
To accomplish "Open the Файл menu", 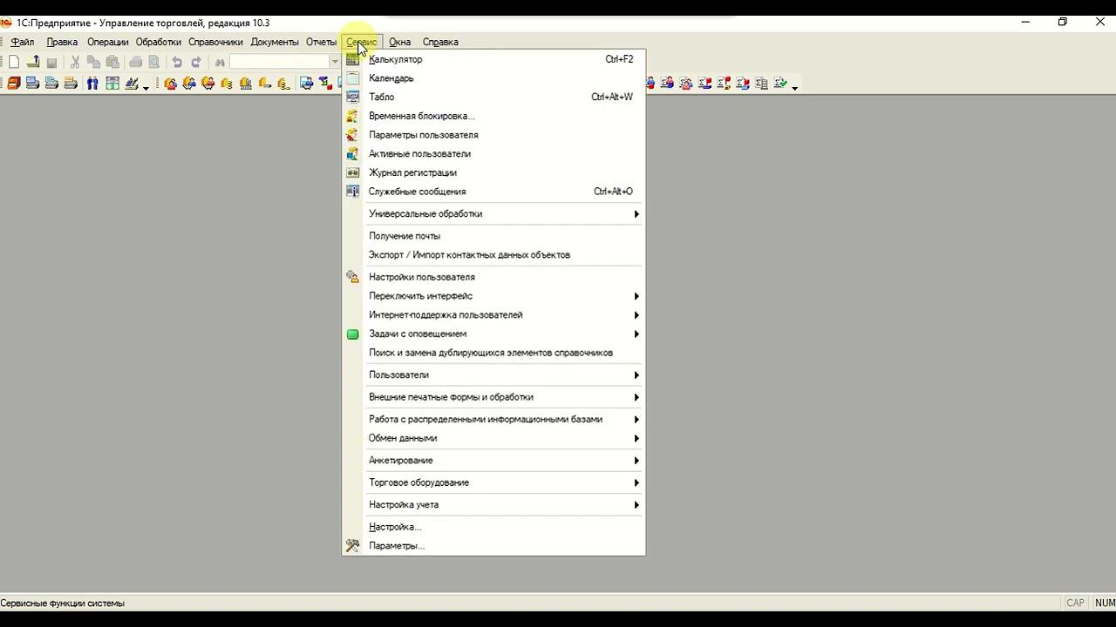I will click(23, 42).
